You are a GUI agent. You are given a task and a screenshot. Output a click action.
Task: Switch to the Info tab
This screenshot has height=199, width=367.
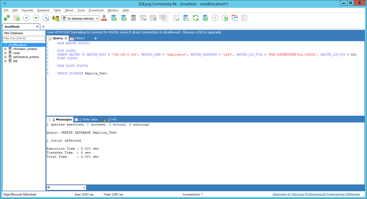click(x=110, y=119)
